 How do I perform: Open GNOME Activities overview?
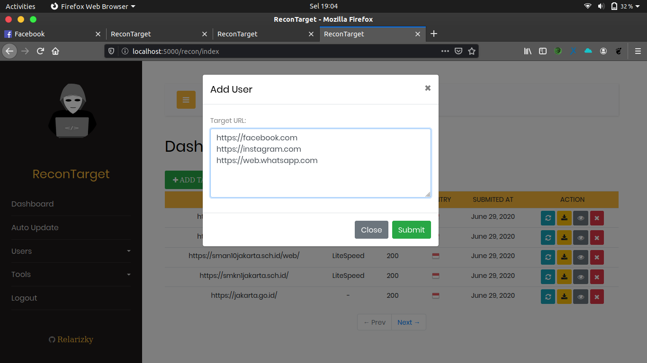point(20,6)
